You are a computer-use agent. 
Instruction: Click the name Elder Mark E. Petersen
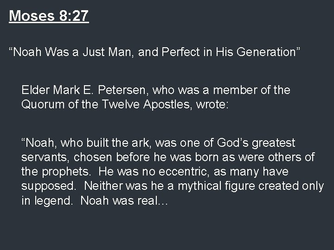coord(83,90)
